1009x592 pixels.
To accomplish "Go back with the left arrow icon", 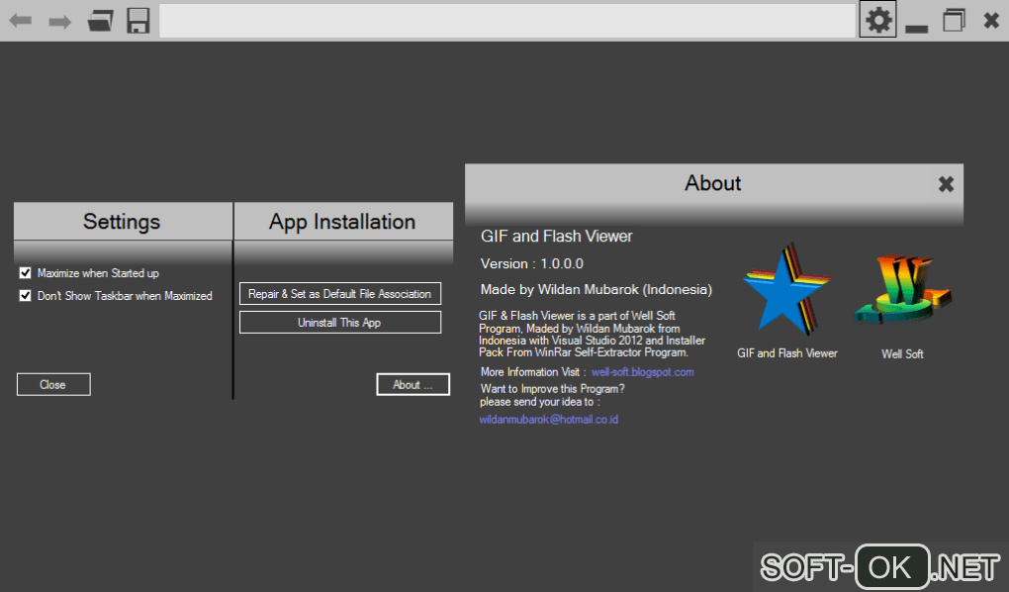I will coord(21,21).
